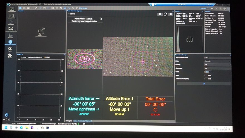Open Atlante del Cielo sky atlas

[11, 16]
